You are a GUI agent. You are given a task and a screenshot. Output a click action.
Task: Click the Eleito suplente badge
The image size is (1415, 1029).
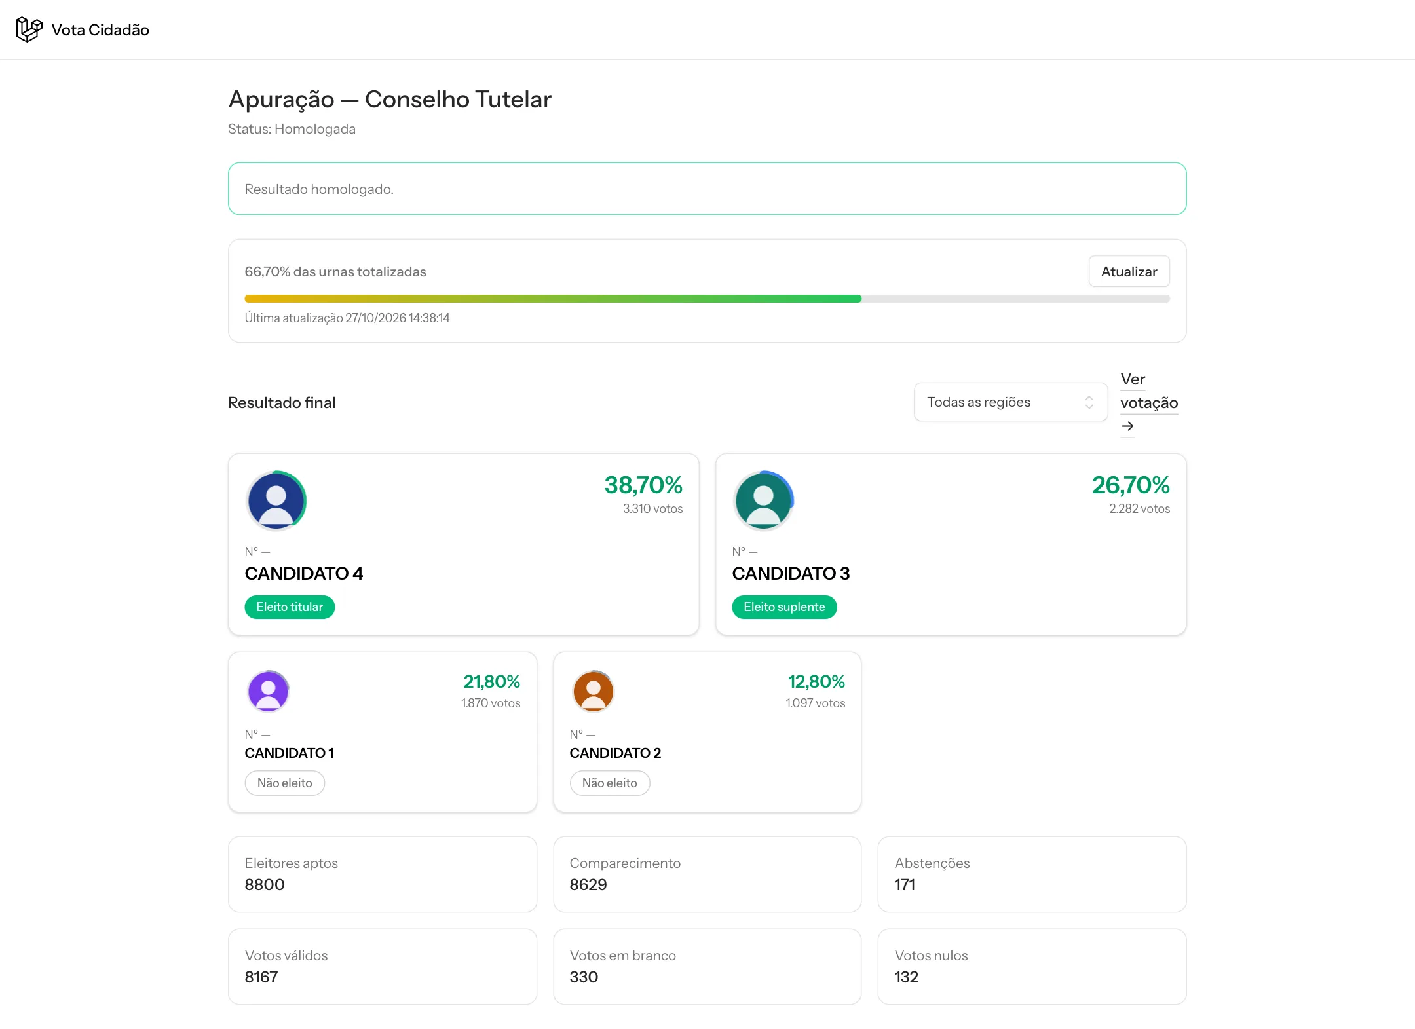point(784,607)
